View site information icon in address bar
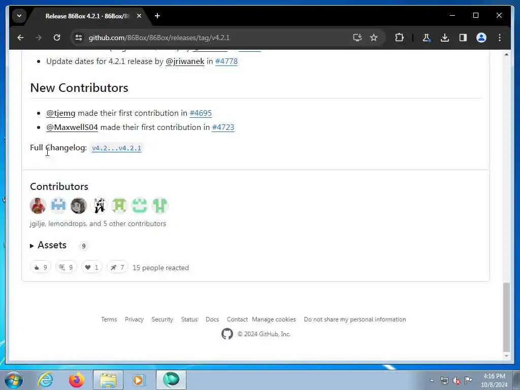Viewport: 520px width, 390px height. click(x=79, y=38)
